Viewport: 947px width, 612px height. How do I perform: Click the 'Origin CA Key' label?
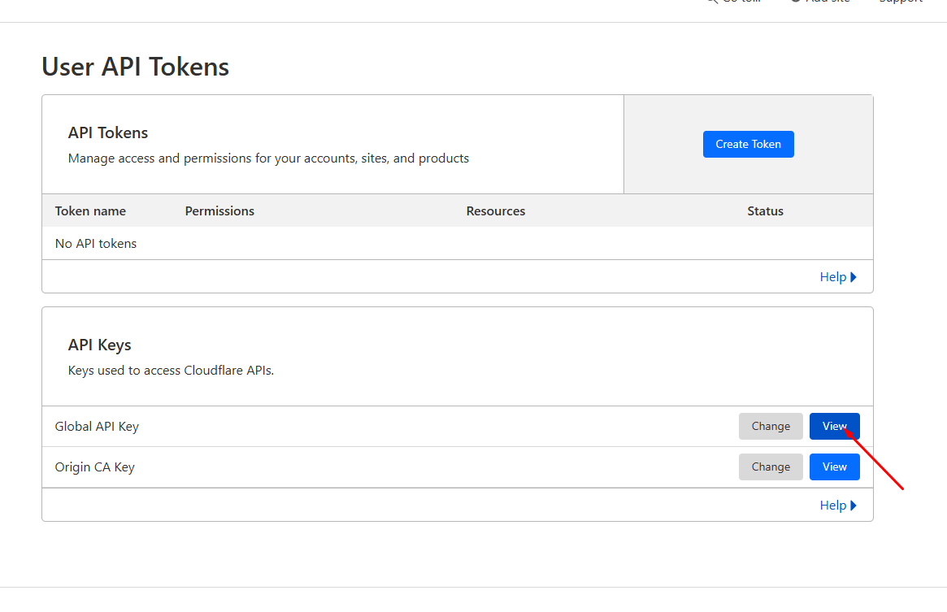click(95, 467)
